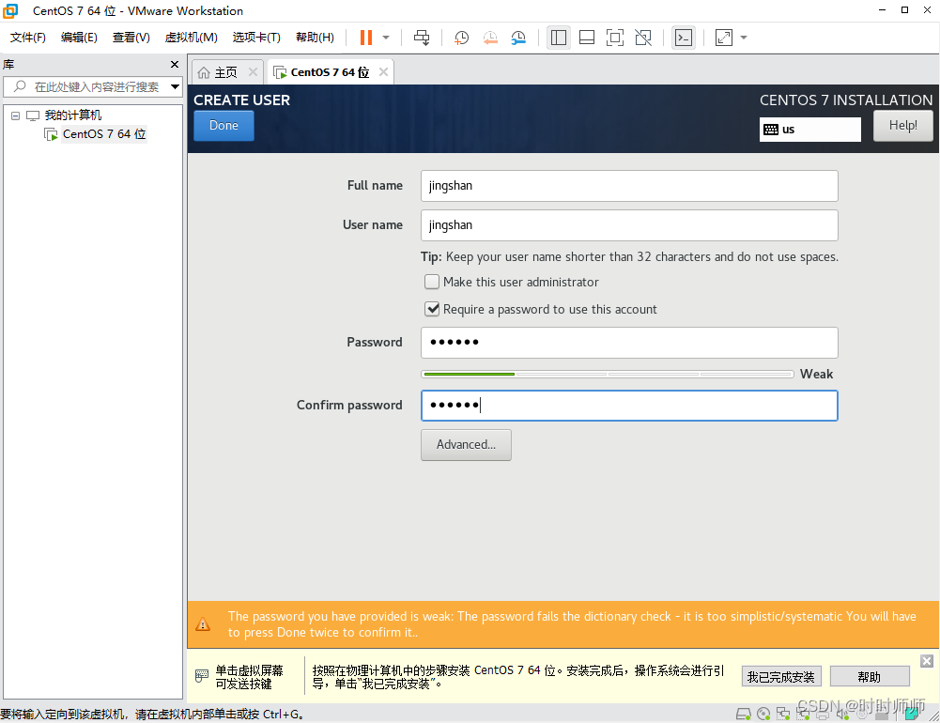Open the 编辑(E) menu
The width and height of the screenshot is (940, 723).
click(x=79, y=38)
